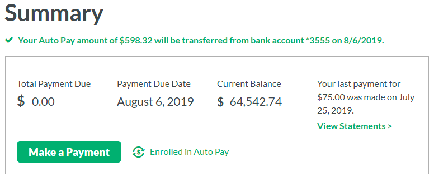This screenshot has height=177, width=434.
Task: Select the August 6, 2019 due date
Action: click(x=155, y=102)
